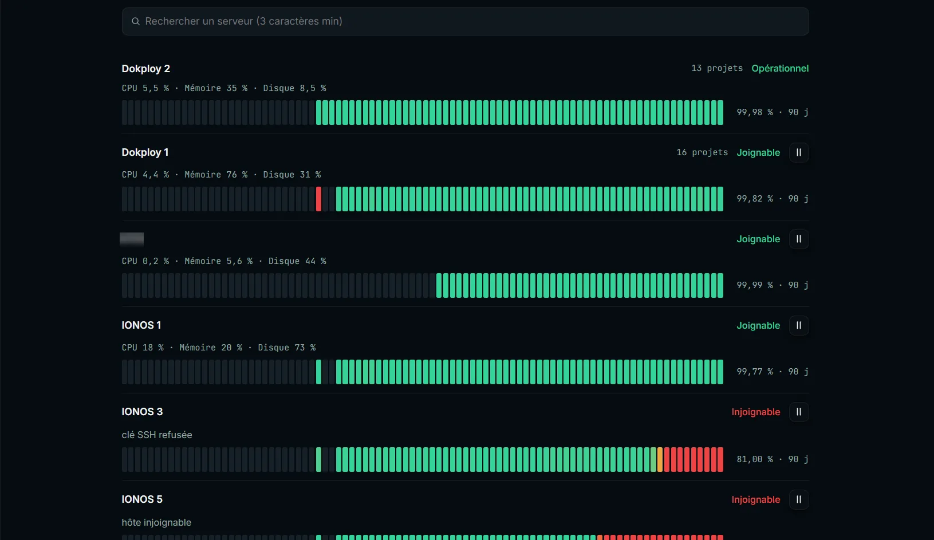Click the Mémoire 76 % stat
Image resolution: width=934 pixels, height=540 pixels.
(216, 175)
